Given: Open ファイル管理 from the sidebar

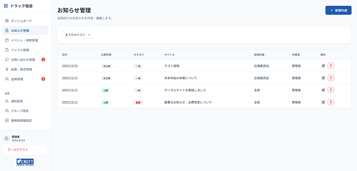Looking at the screenshot, I should (x=20, y=50).
